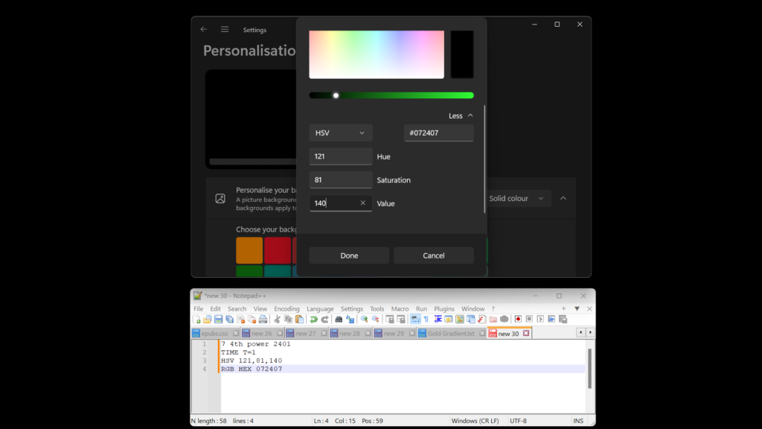Toggle Word wrap in the Notepad++ toolbar
Screen dimensions: 762x429
[x=414, y=320]
